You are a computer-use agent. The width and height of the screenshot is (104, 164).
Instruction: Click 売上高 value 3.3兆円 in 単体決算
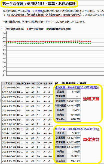[x=74, y=133]
